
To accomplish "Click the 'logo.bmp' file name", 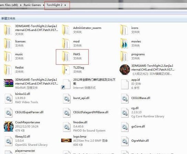I will click(x=80, y=136).
